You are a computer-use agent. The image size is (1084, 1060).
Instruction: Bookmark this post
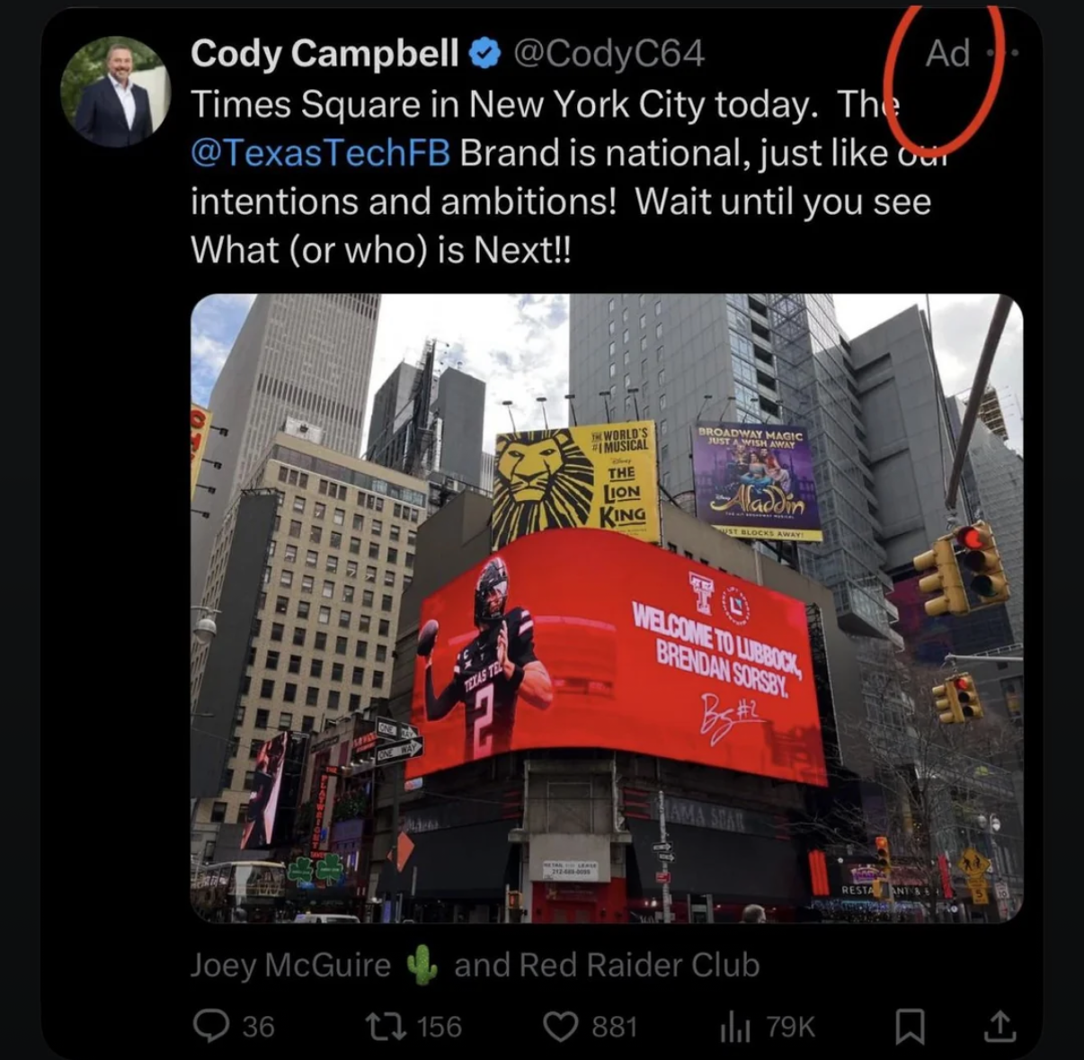click(910, 1026)
